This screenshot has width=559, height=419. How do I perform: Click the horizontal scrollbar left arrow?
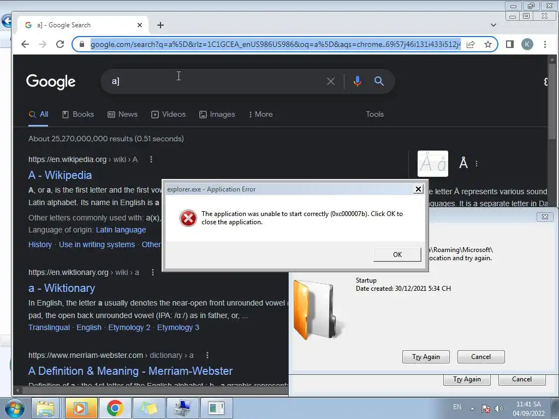[17, 391]
